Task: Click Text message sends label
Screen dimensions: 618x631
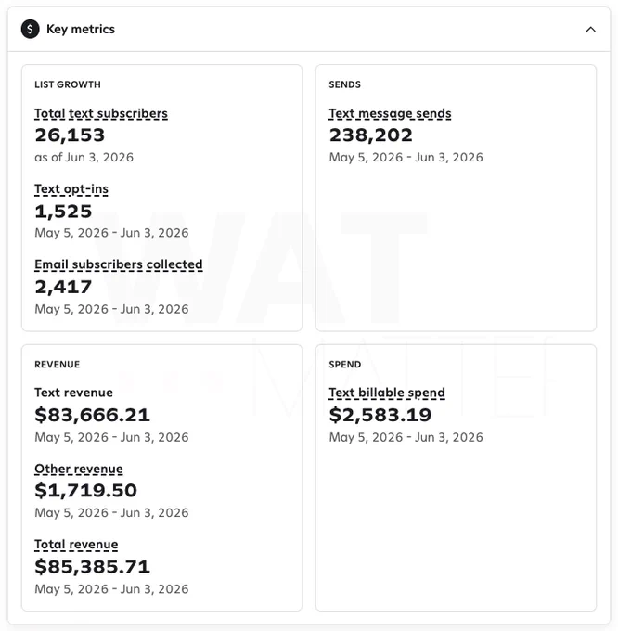Action: click(390, 113)
